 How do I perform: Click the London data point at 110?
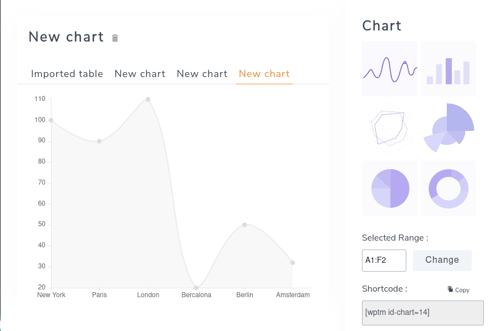(x=148, y=99)
